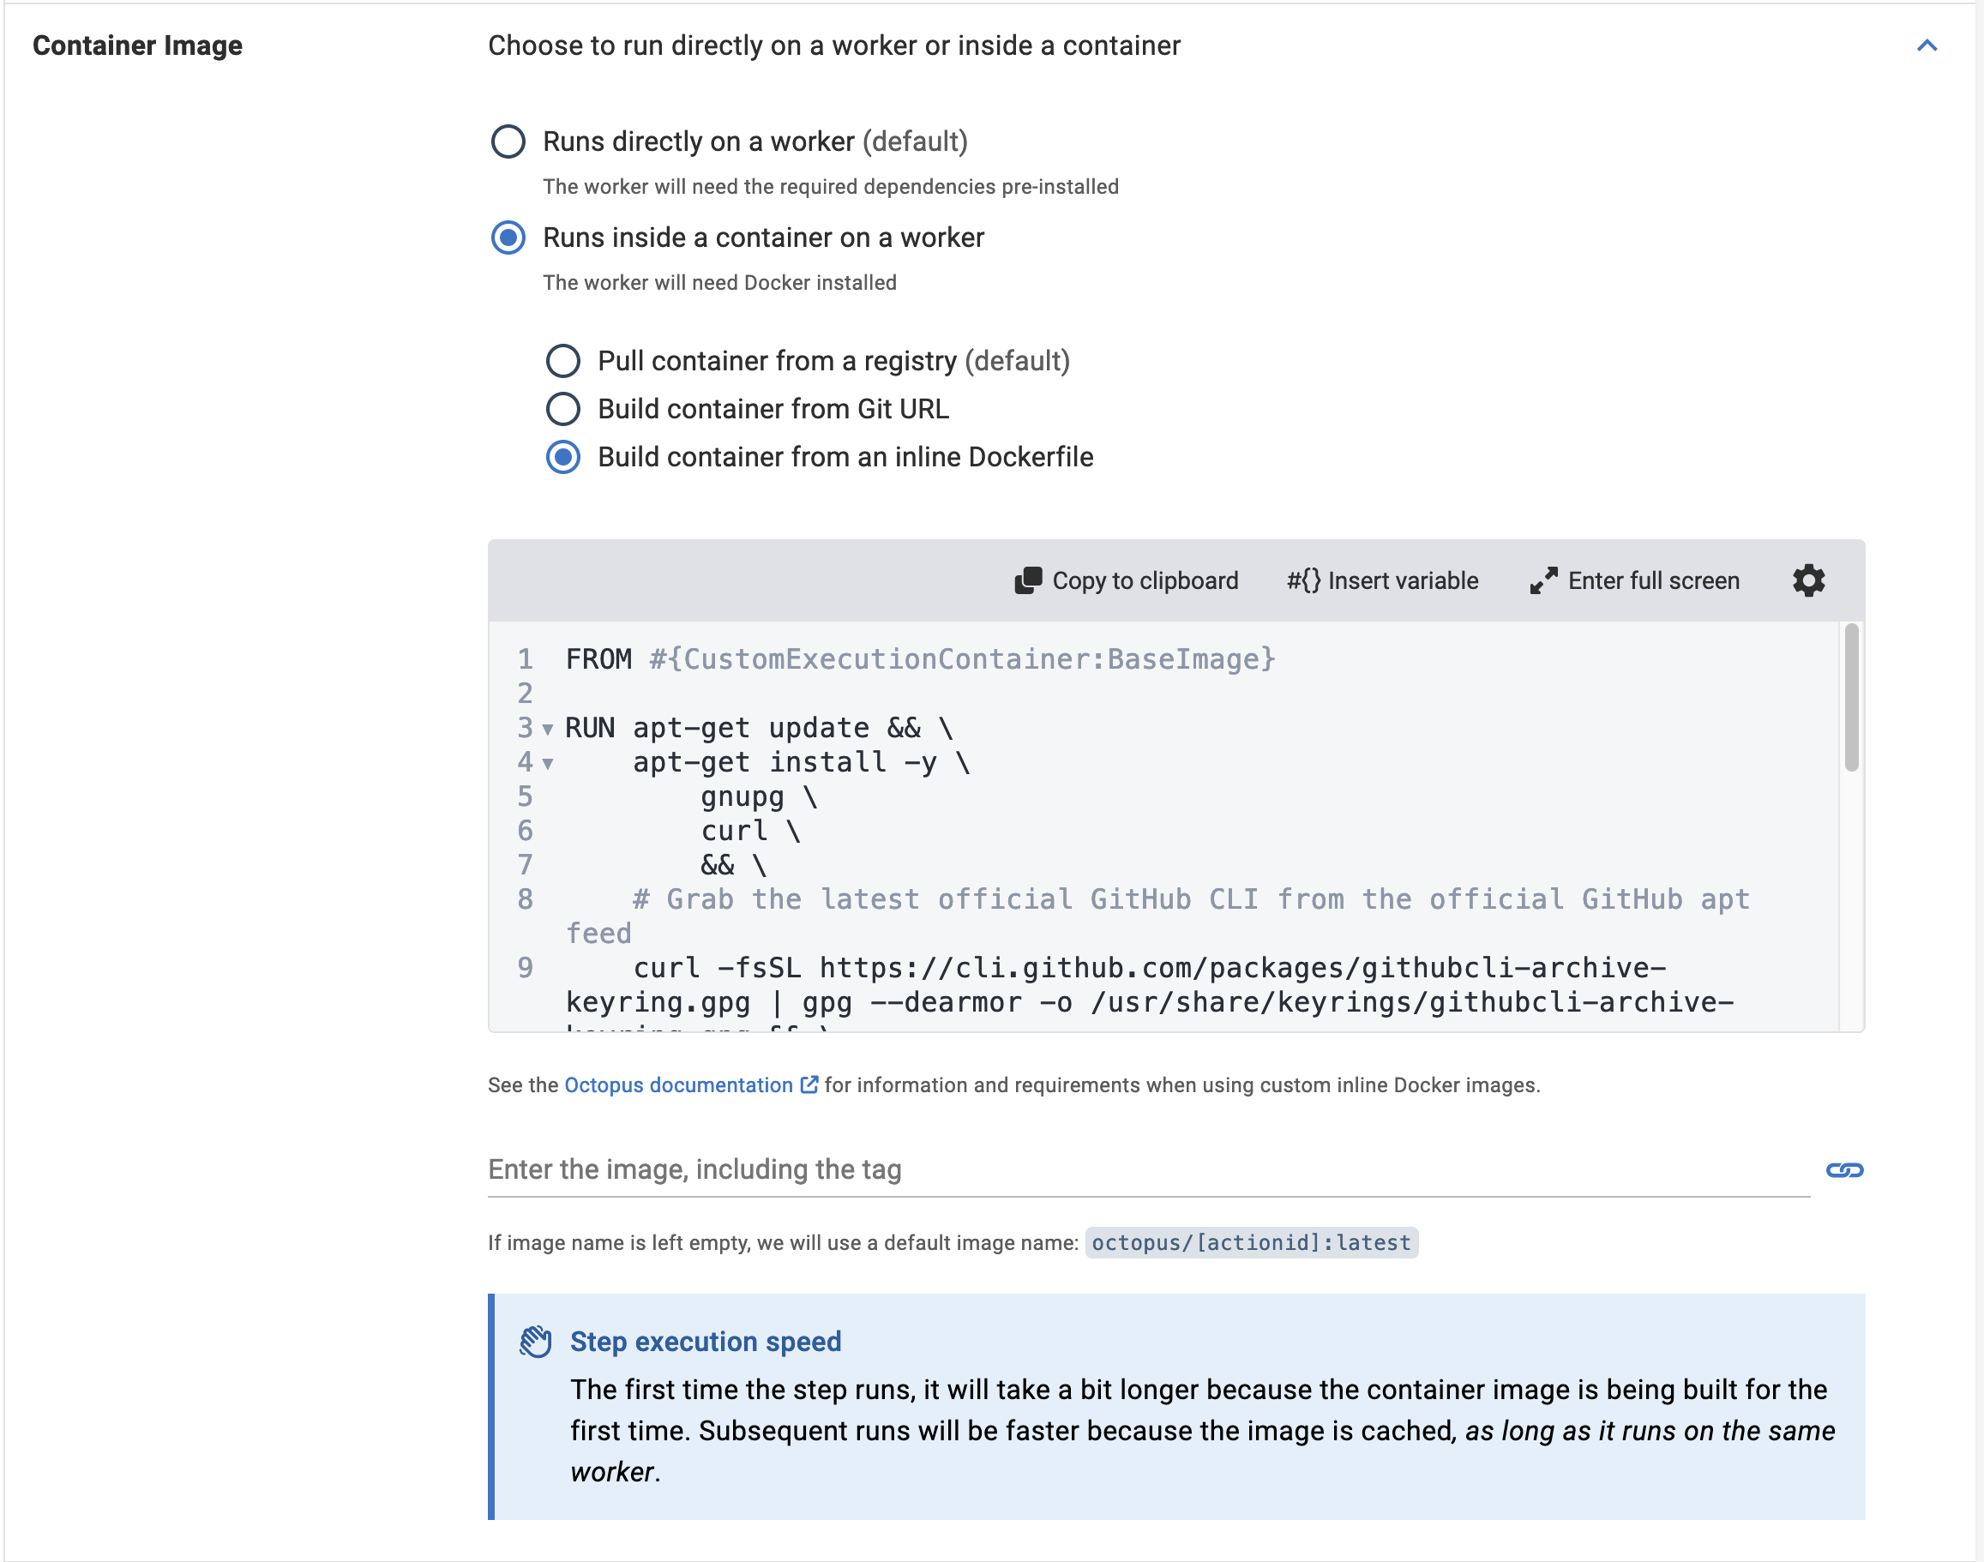Fold the apt-get install block at line 4
Image resolution: width=1984 pixels, height=1562 pixels.
pos(547,765)
